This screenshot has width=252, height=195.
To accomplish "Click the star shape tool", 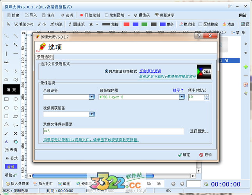I will (x=91, y=24).
